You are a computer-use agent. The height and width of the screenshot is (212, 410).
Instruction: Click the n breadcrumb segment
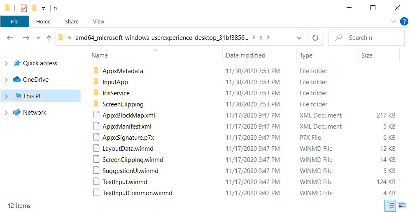(261, 38)
